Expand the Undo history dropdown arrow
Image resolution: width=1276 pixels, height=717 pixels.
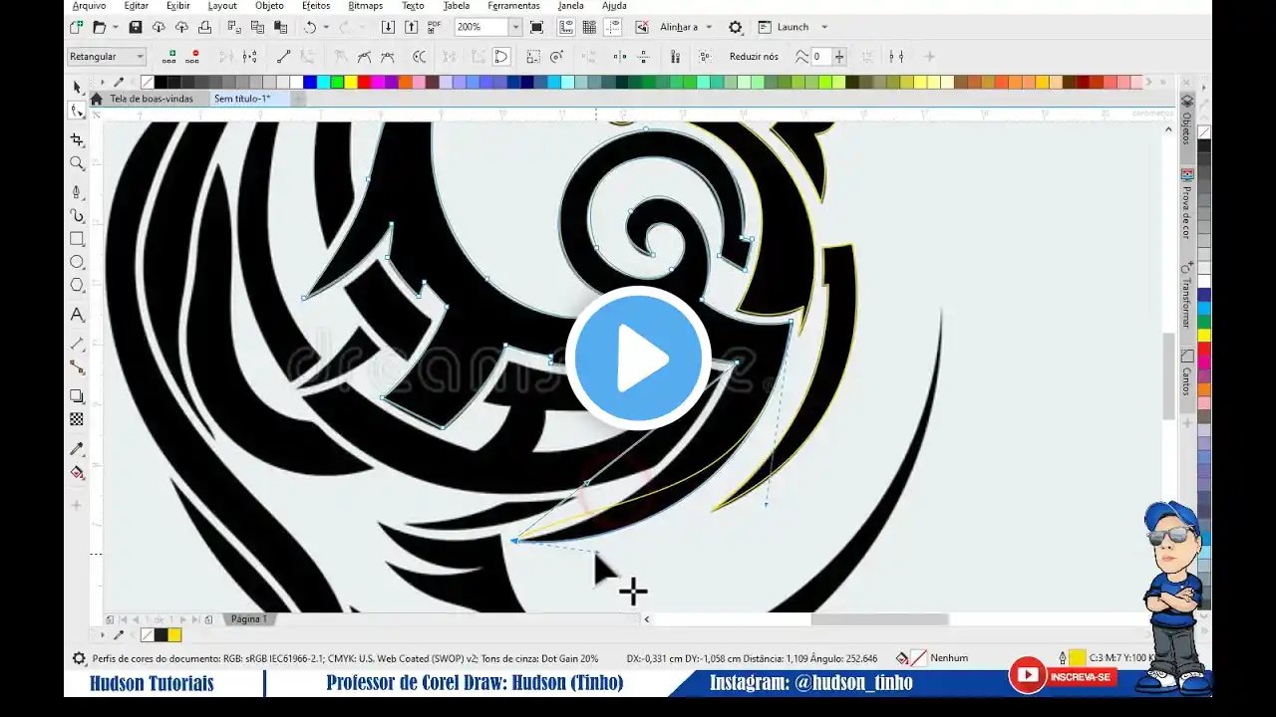[325, 27]
